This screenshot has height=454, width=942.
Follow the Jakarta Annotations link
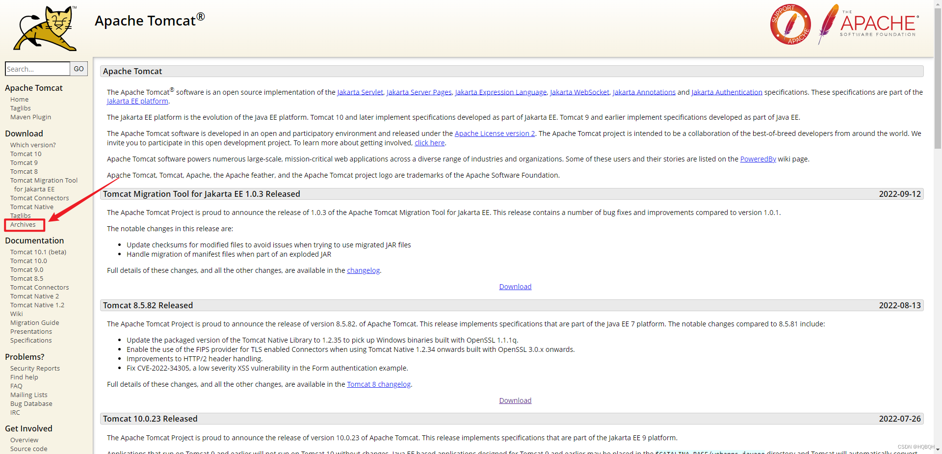(644, 92)
